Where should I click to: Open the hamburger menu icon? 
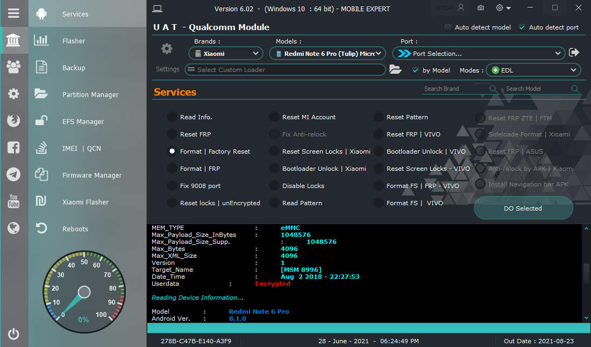(x=13, y=13)
